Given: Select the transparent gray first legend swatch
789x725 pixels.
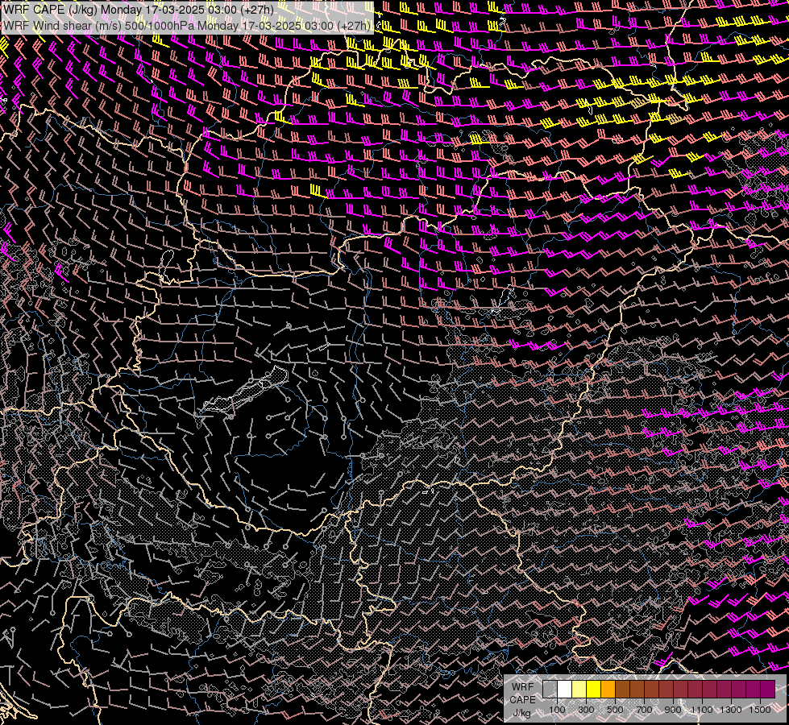Looking at the screenshot, I should 550,689.
